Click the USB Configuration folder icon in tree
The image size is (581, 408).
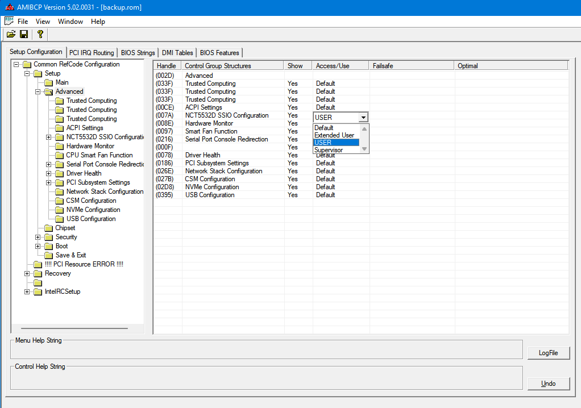pyautogui.click(x=59, y=219)
